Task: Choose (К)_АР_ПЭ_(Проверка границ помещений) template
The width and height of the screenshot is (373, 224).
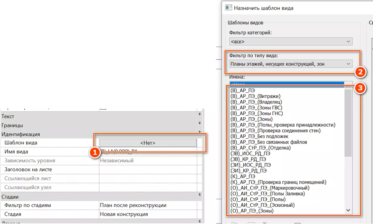Action: click(x=278, y=182)
